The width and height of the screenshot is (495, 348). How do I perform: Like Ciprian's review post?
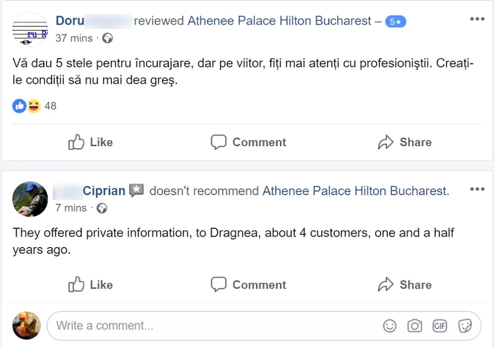pos(91,285)
